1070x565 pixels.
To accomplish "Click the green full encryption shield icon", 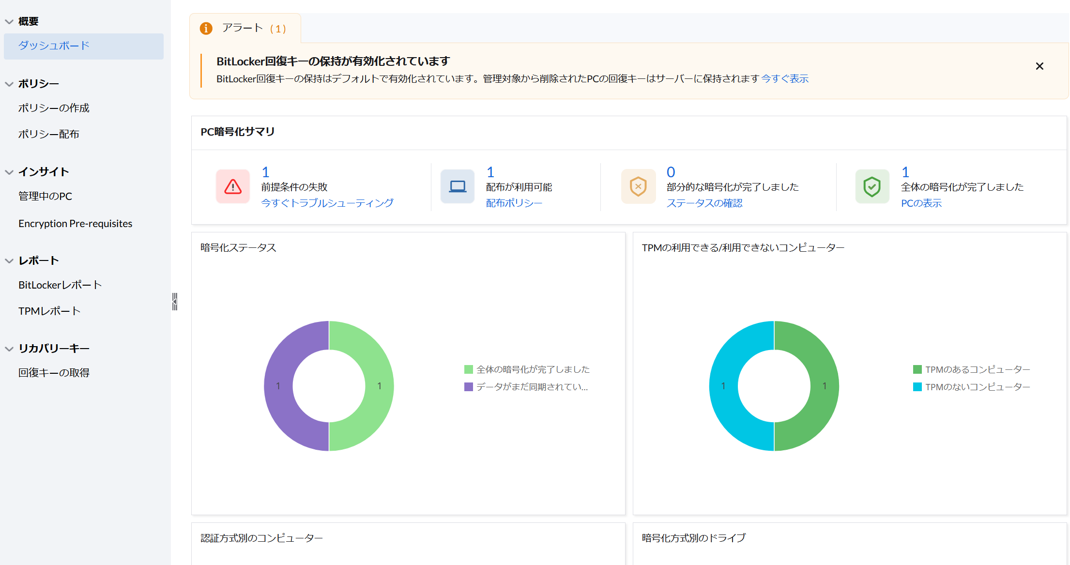I will pos(872,186).
